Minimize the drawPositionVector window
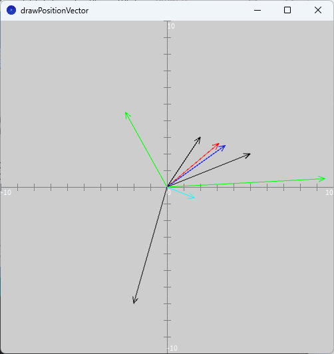The width and height of the screenshot is (334, 354). tap(257, 11)
